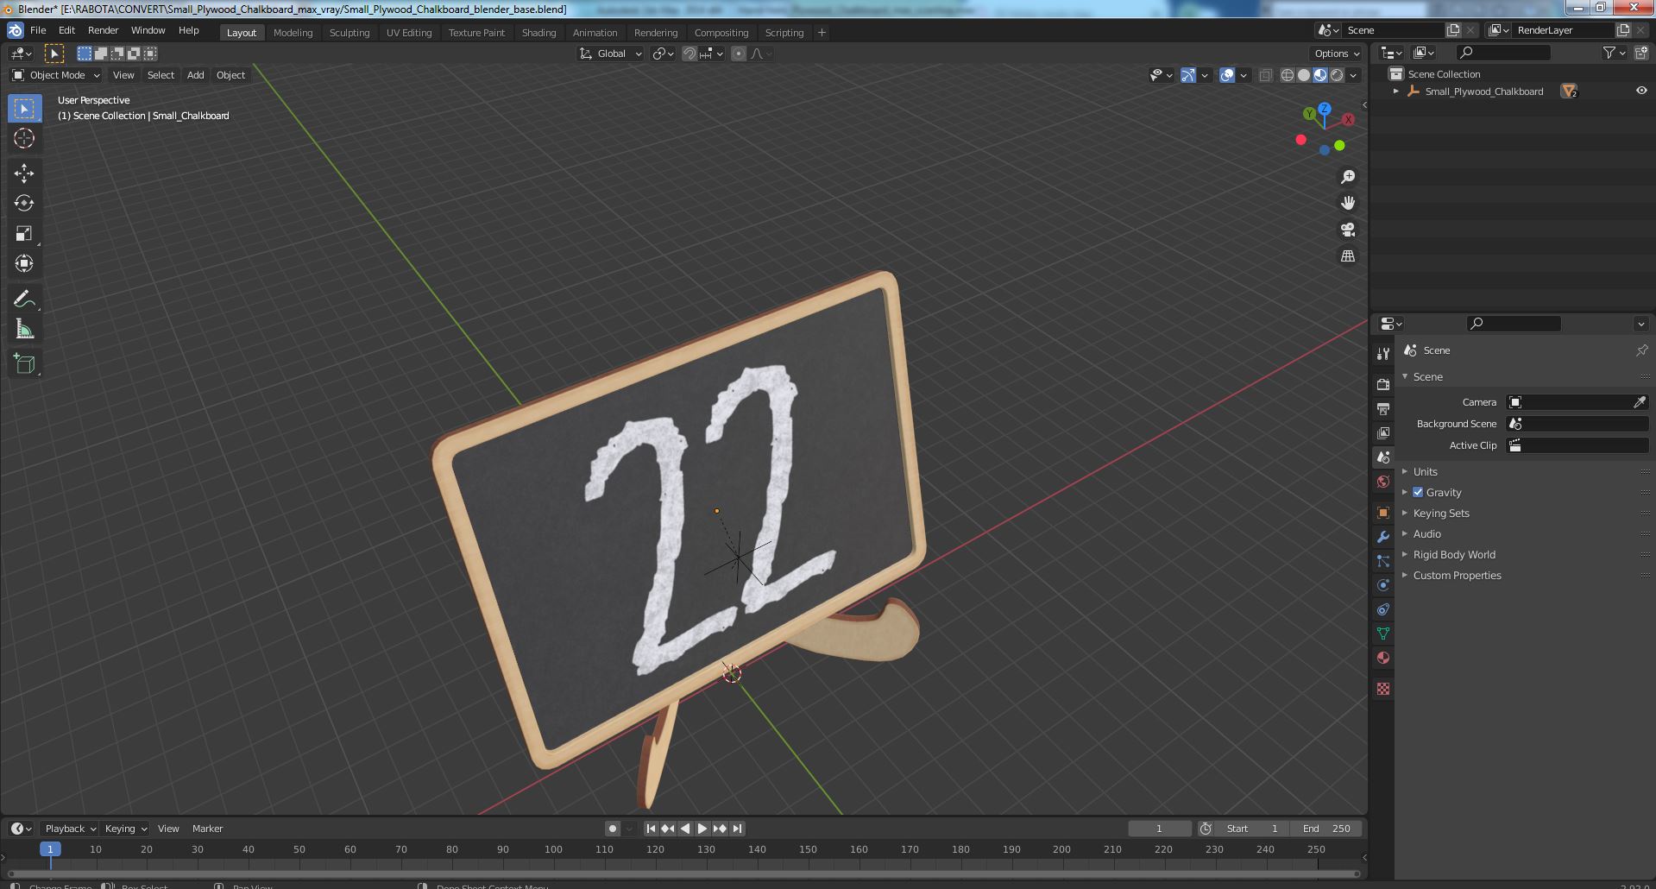Switch to rendered viewport shading
Image resolution: width=1656 pixels, height=889 pixels.
1337,75
